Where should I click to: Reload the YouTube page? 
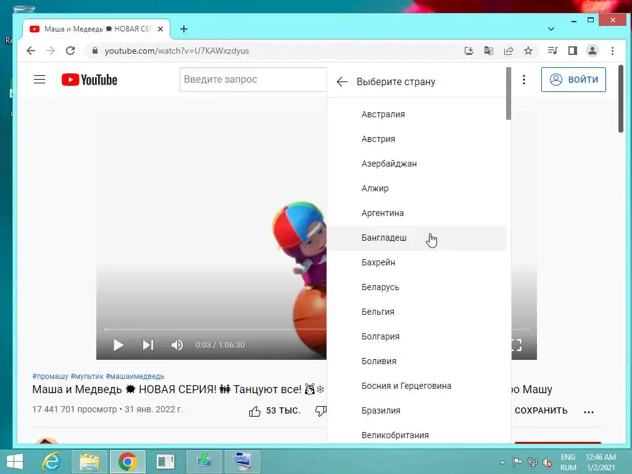point(70,51)
